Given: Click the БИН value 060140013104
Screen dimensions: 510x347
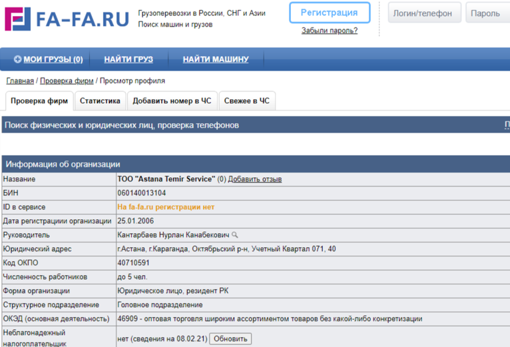Looking at the screenshot, I should coord(142,193).
